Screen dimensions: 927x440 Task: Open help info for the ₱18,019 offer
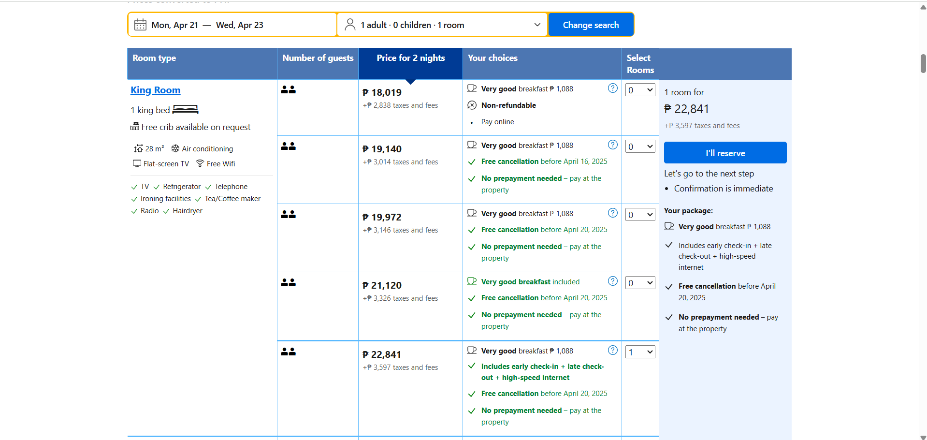point(612,88)
